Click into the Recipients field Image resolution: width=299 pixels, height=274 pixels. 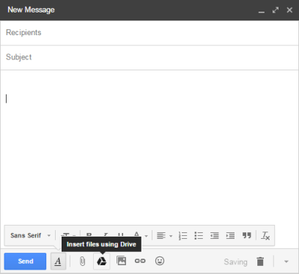(x=149, y=33)
